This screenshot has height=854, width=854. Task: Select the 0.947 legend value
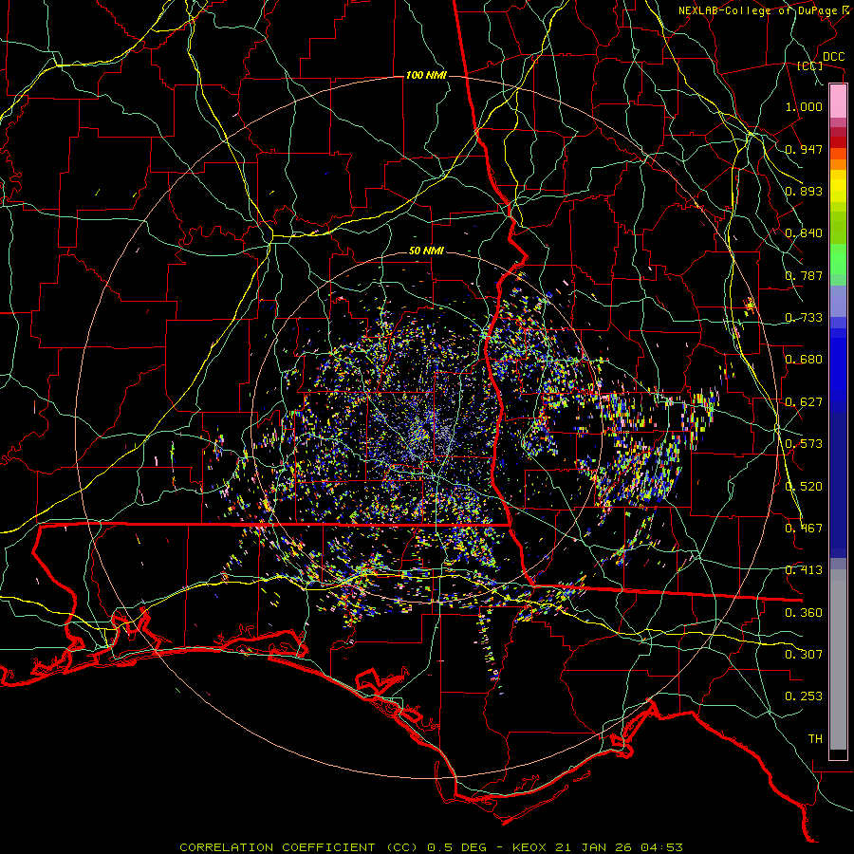click(804, 149)
